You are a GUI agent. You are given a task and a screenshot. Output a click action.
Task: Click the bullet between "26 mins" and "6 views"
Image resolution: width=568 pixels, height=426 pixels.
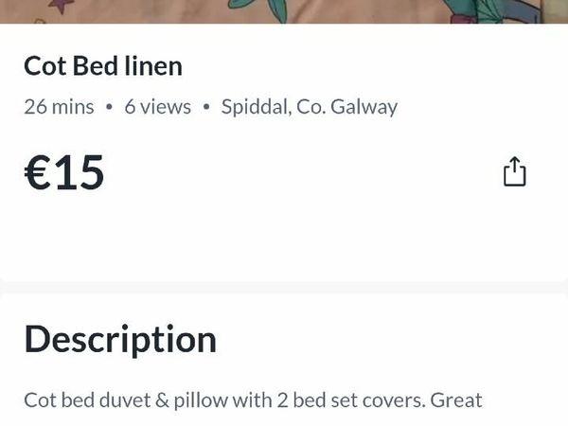110,107
